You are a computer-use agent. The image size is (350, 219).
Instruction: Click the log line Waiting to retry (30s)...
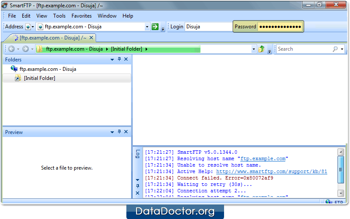pos(198,185)
